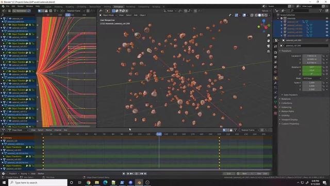330x186 pixels.
Task: Toggle perspective/orthographic grid icon in viewport
Action: tap(268, 51)
